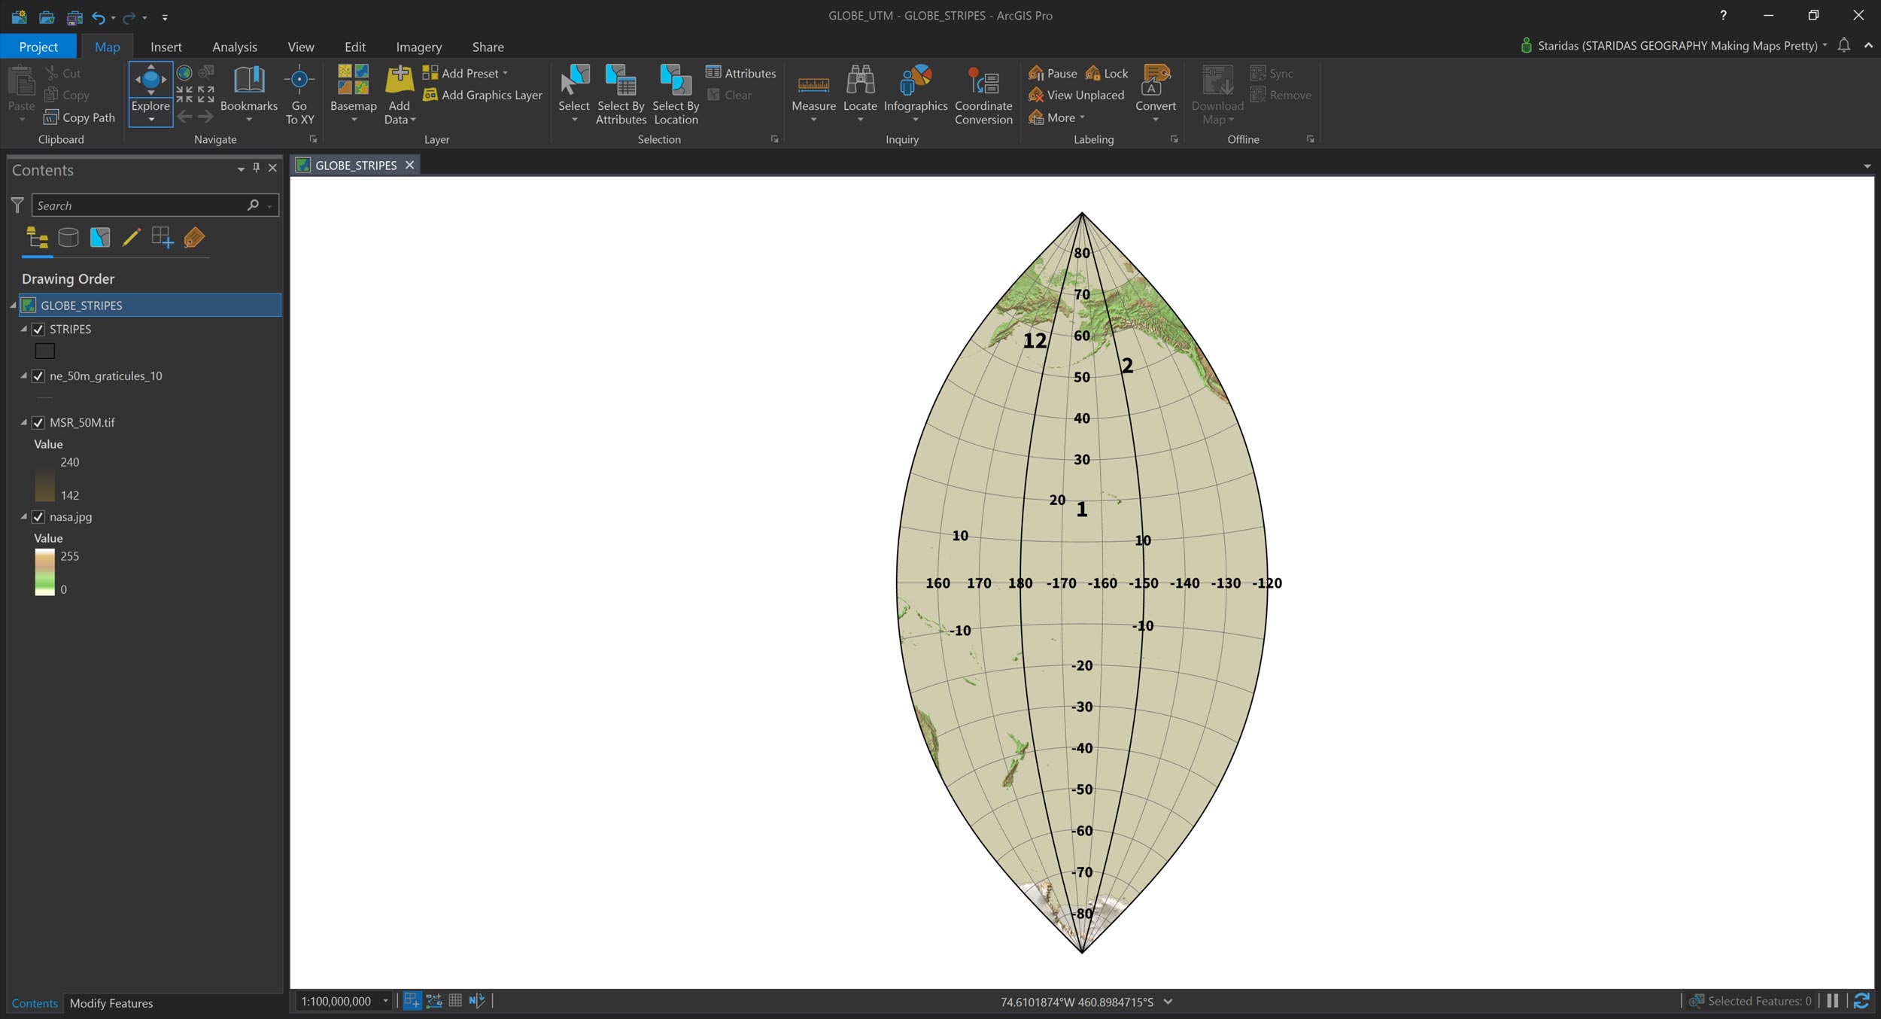Expand the Basemap gallery dropdown
Screen dimensions: 1881x1019
click(353, 119)
